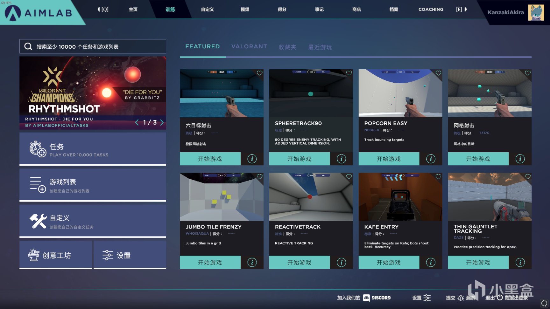550x309 pixels.
Task: Click the KAFE ENTRY preview thumbnail
Action: tap(400, 197)
